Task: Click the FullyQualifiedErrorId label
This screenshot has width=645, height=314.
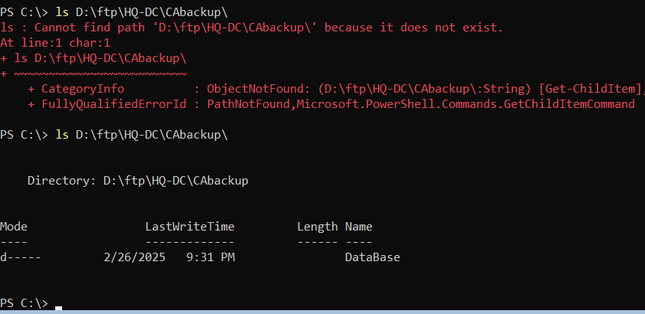Action: [x=114, y=104]
